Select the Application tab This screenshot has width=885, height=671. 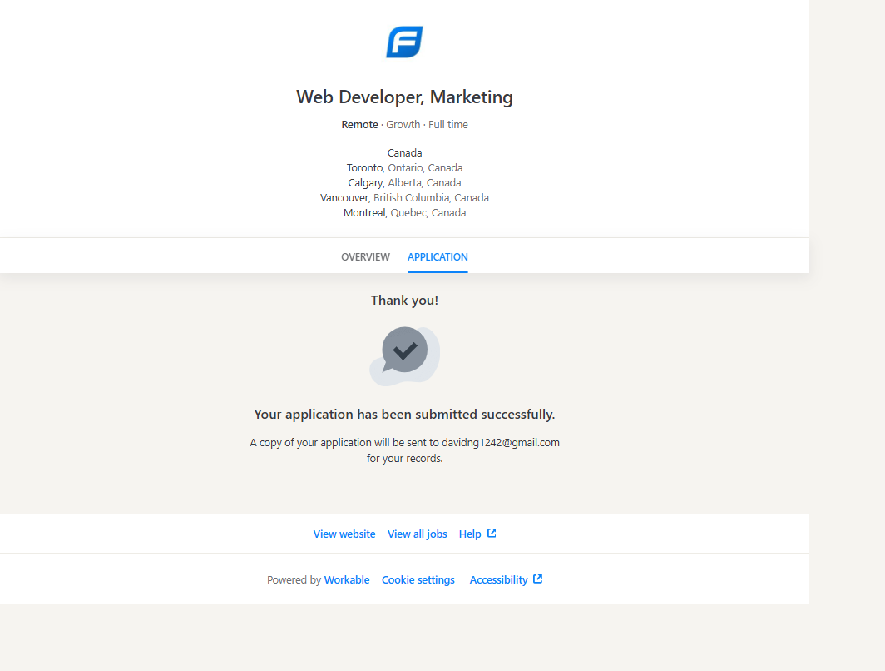438,257
